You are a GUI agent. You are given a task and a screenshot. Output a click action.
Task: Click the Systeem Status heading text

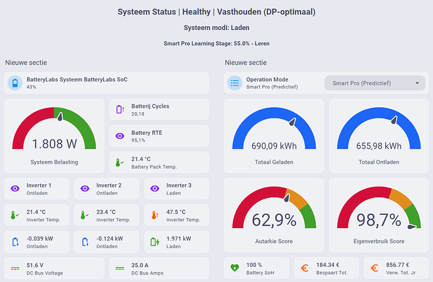216,12
